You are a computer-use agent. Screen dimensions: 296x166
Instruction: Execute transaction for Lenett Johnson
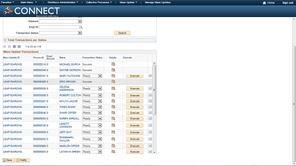(x=135, y=125)
